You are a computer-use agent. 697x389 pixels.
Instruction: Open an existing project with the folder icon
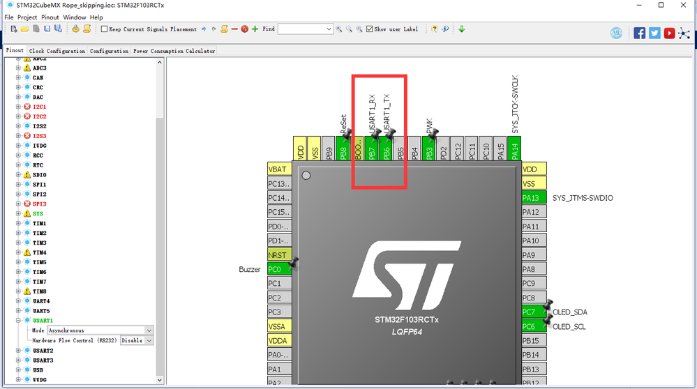tap(24, 29)
